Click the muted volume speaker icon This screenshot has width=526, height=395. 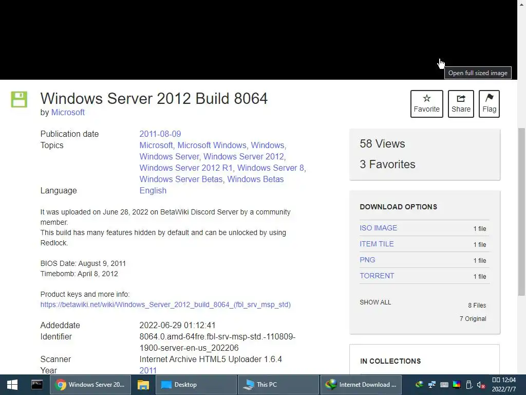481,385
